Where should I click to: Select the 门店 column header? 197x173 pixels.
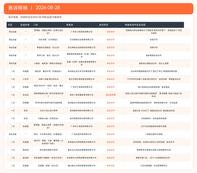(x=35, y=25)
